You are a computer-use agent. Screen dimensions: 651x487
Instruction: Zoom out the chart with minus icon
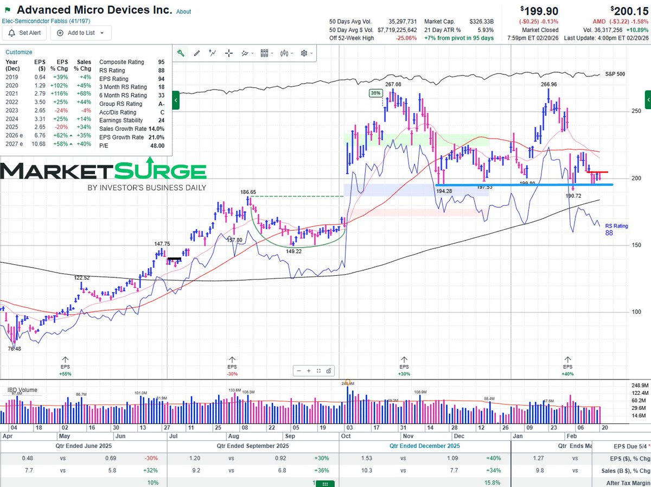click(298, 371)
